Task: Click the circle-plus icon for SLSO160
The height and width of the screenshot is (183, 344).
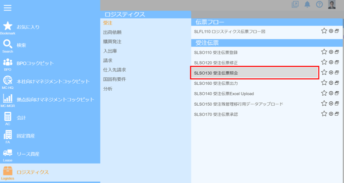Action: tap(331, 83)
